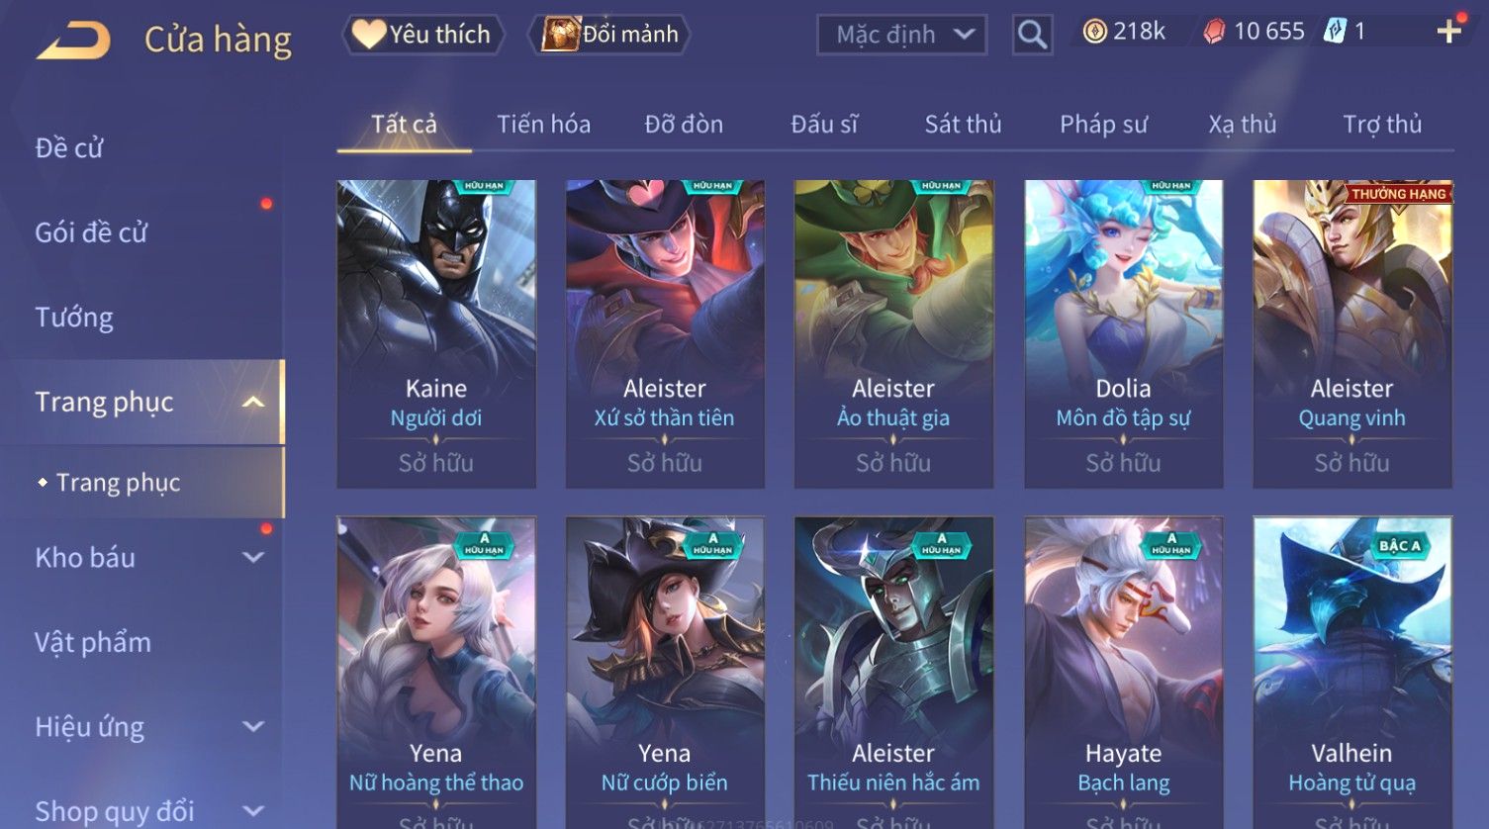Viewport: 1489px width, 829px height.
Task: Tap the red gem currency icon
Action: [1214, 32]
